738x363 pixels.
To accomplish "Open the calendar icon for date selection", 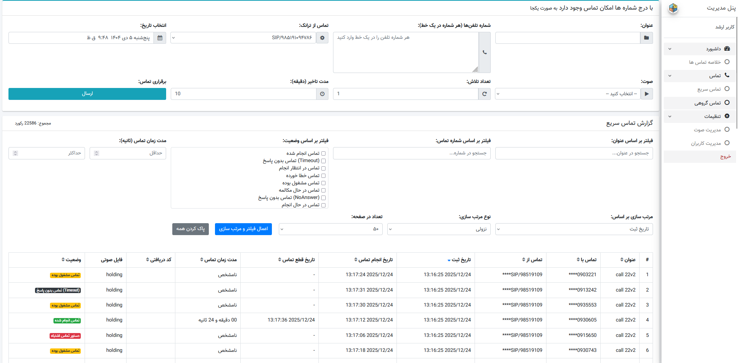I will pos(160,38).
